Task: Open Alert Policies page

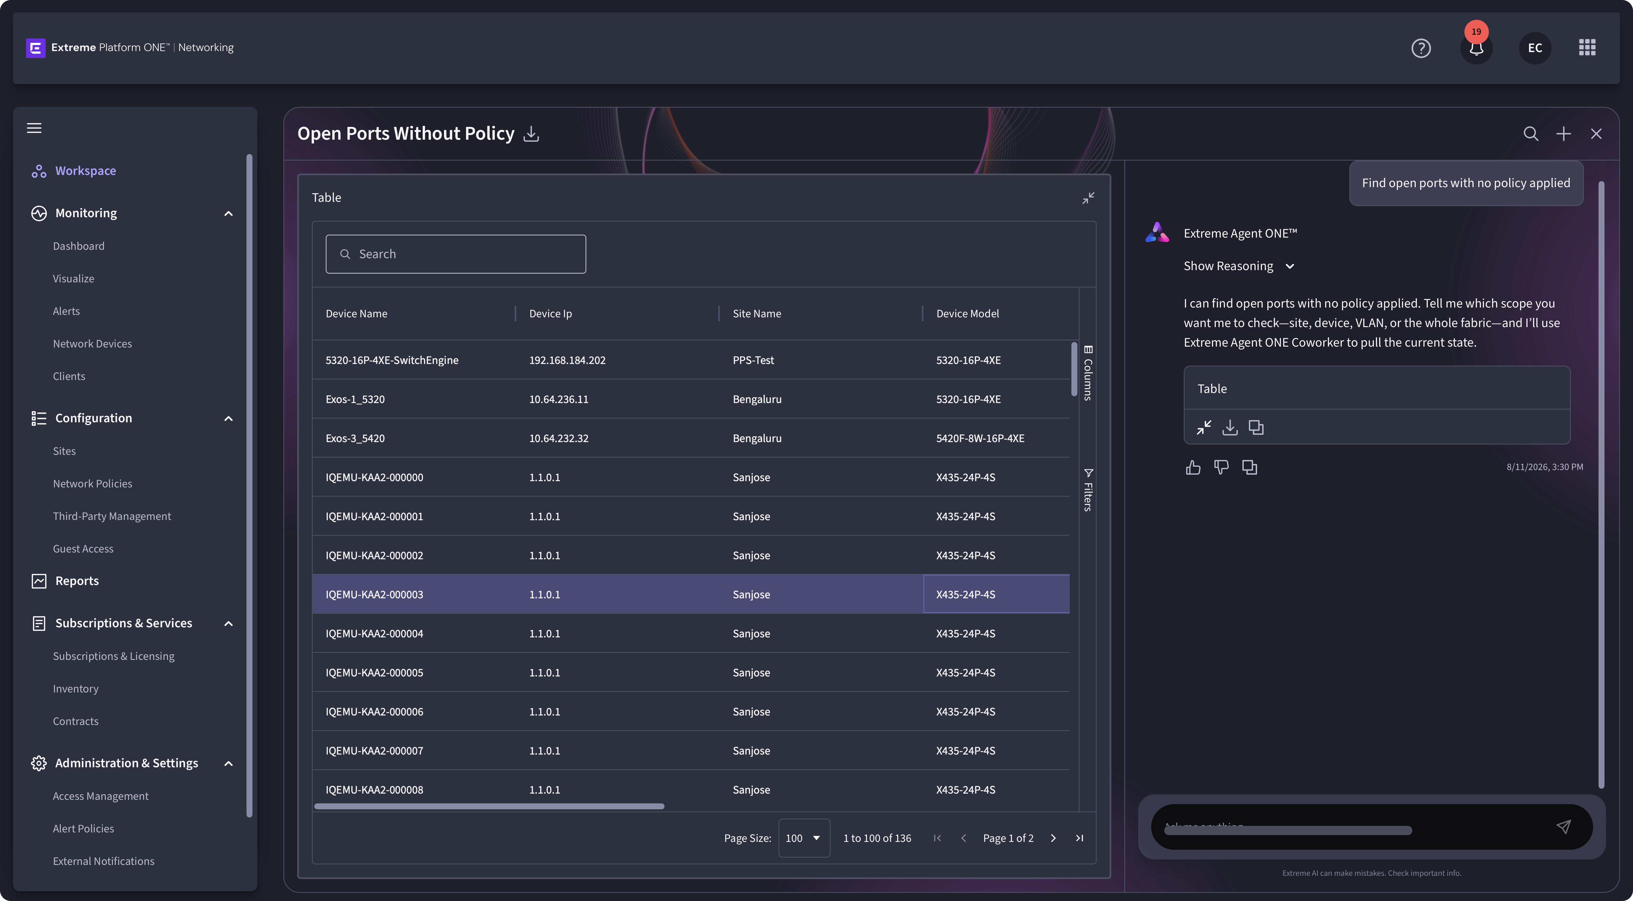Action: pyautogui.click(x=84, y=829)
